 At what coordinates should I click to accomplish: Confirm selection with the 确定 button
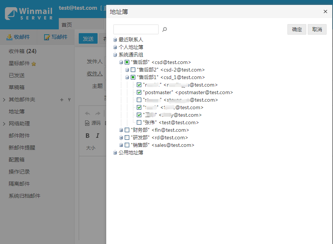(297, 29)
